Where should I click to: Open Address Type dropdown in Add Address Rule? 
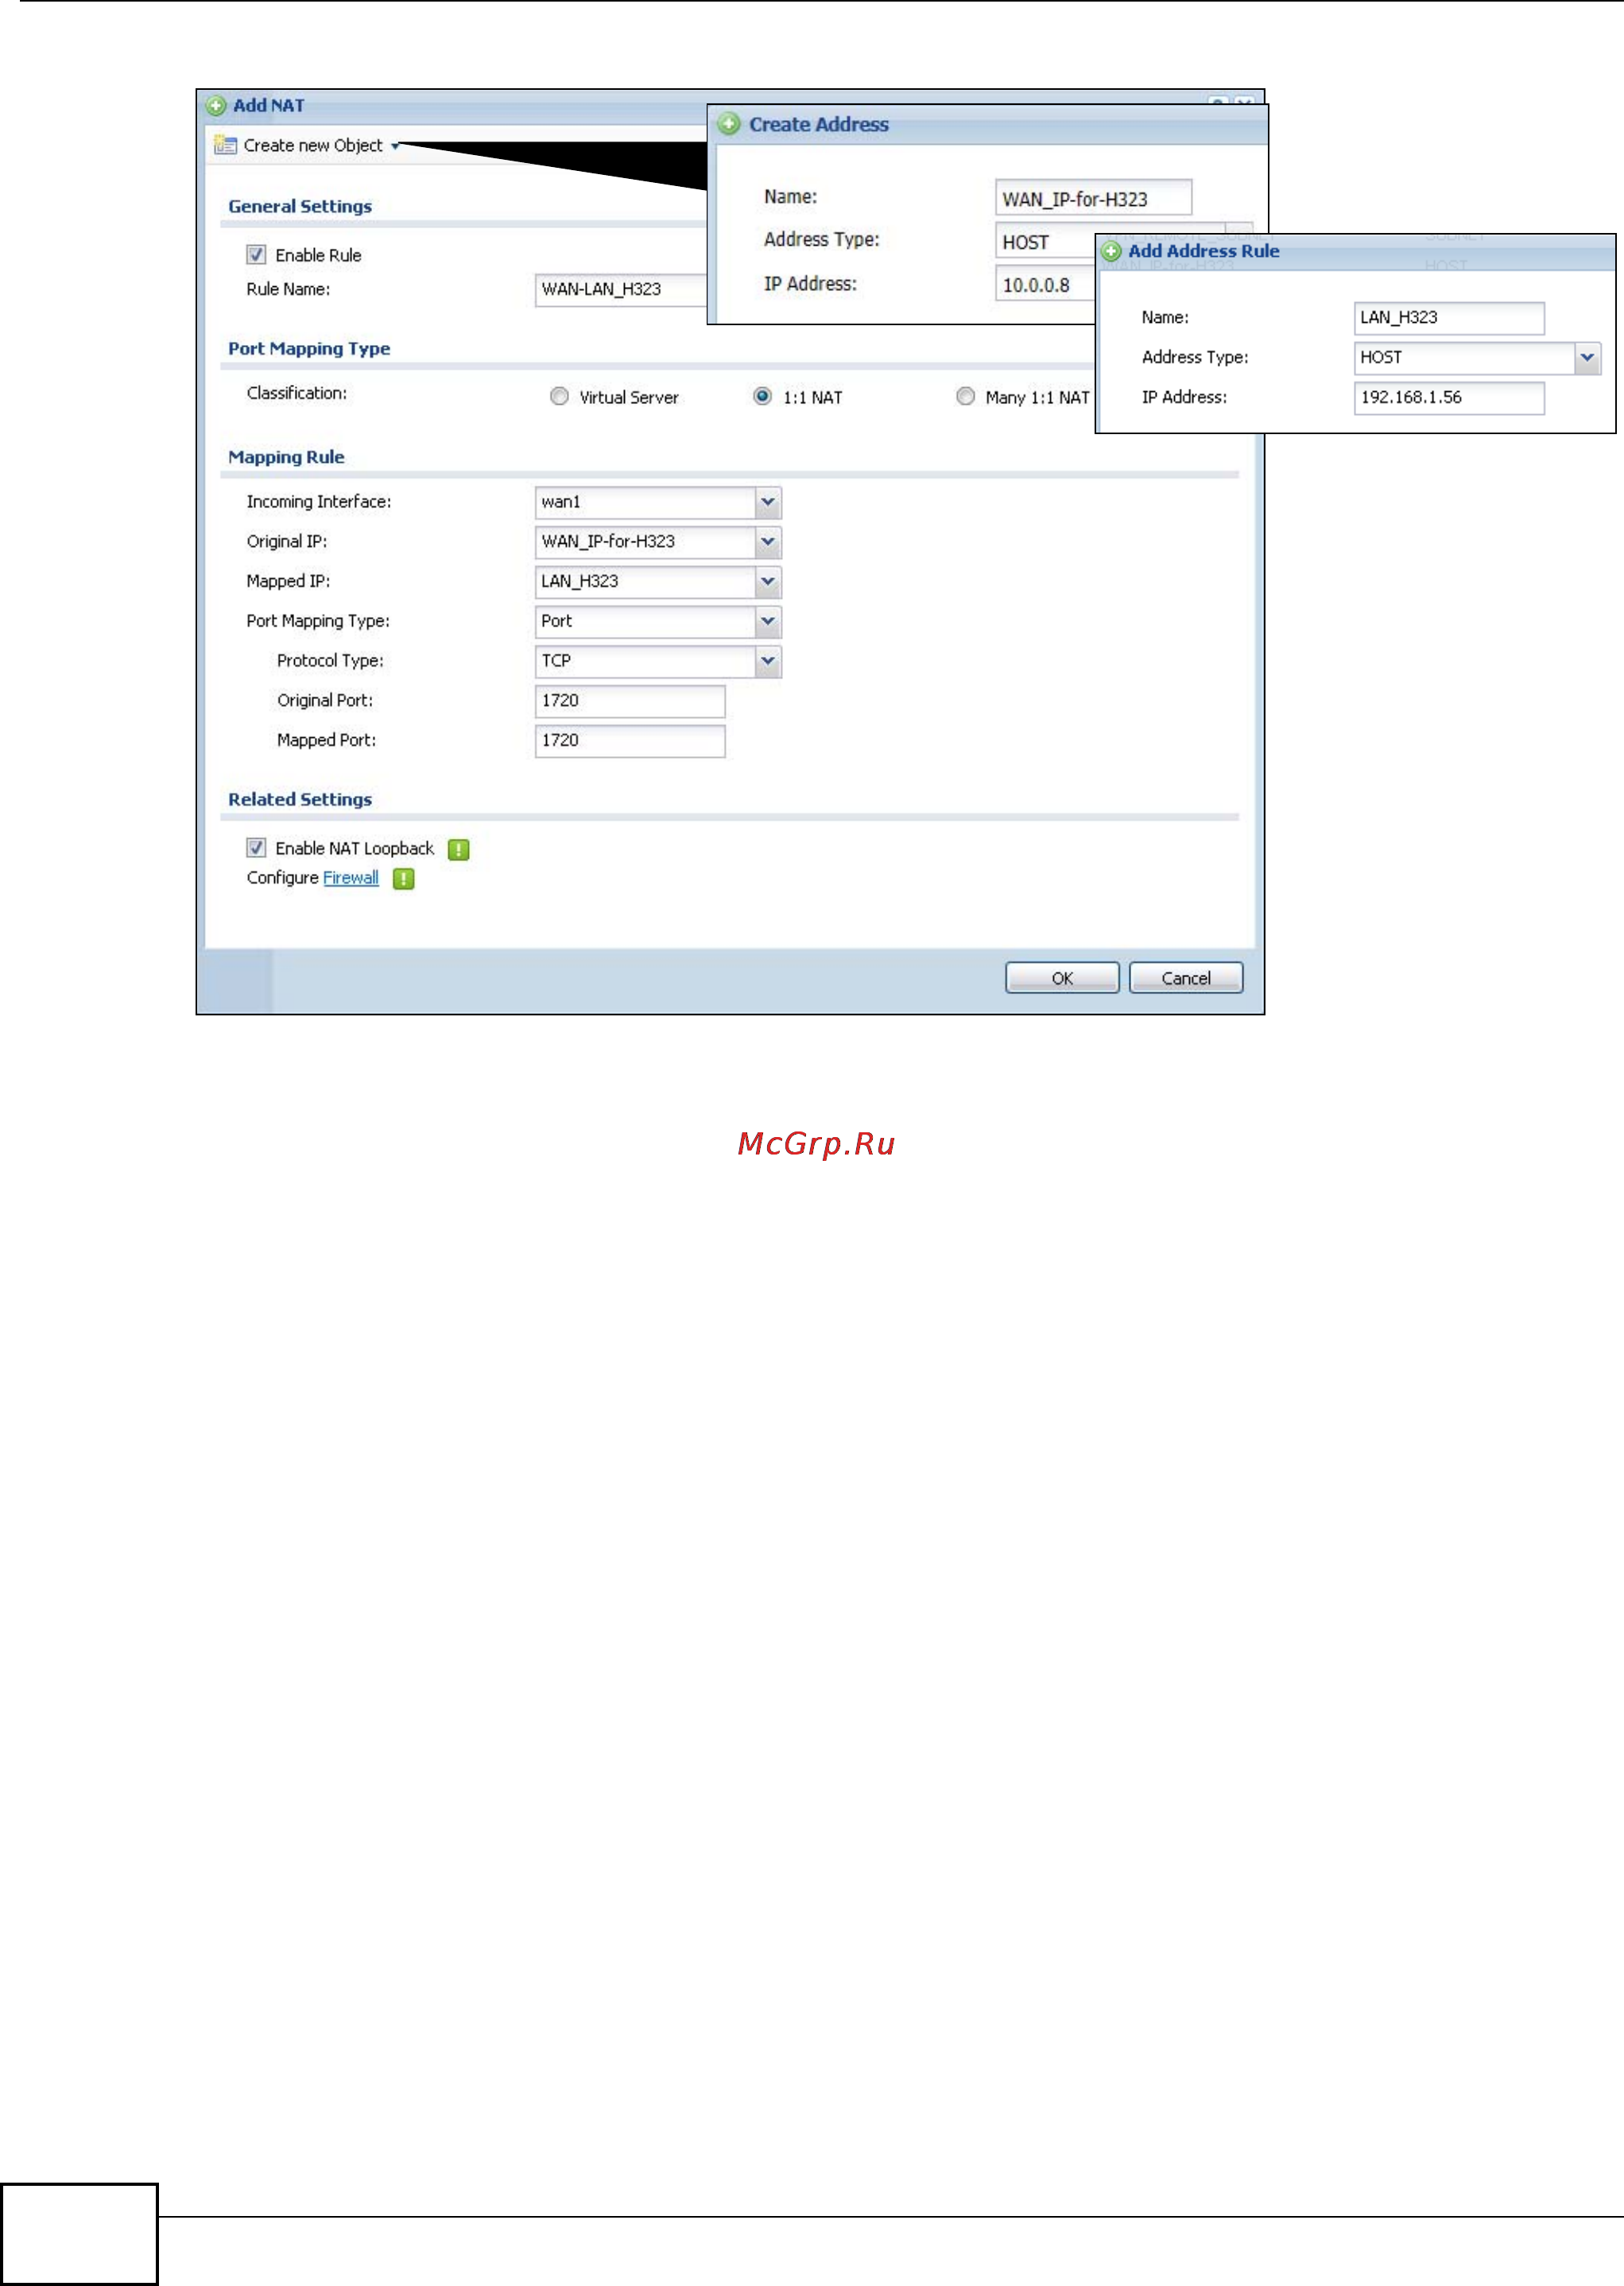(1587, 358)
